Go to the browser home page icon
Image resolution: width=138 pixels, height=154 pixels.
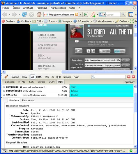tap(39, 15)
